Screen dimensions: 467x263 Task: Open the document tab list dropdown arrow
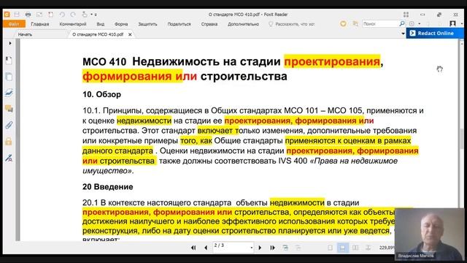tap(403, 34)
